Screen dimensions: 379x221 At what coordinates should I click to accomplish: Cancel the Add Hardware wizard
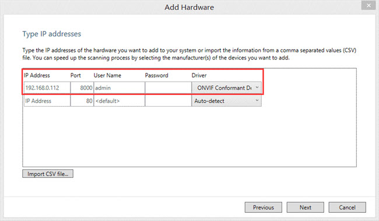click(x=347, y=208)
